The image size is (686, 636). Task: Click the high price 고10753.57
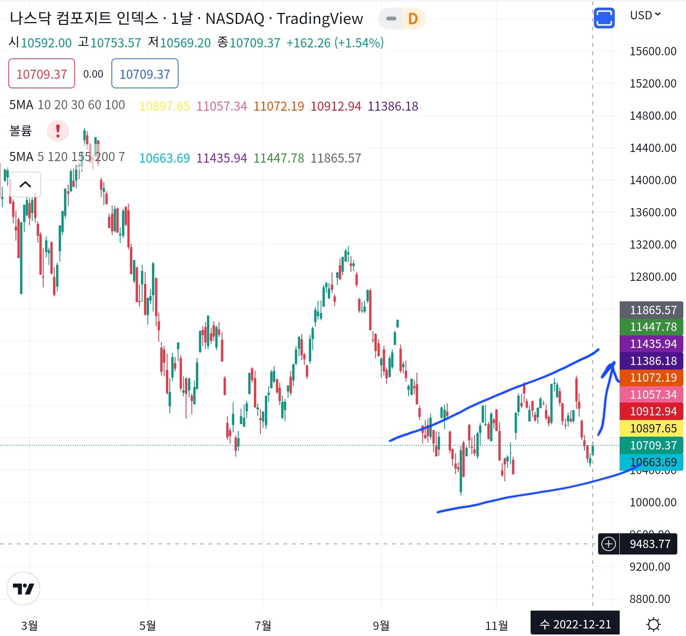click(110, 42)
